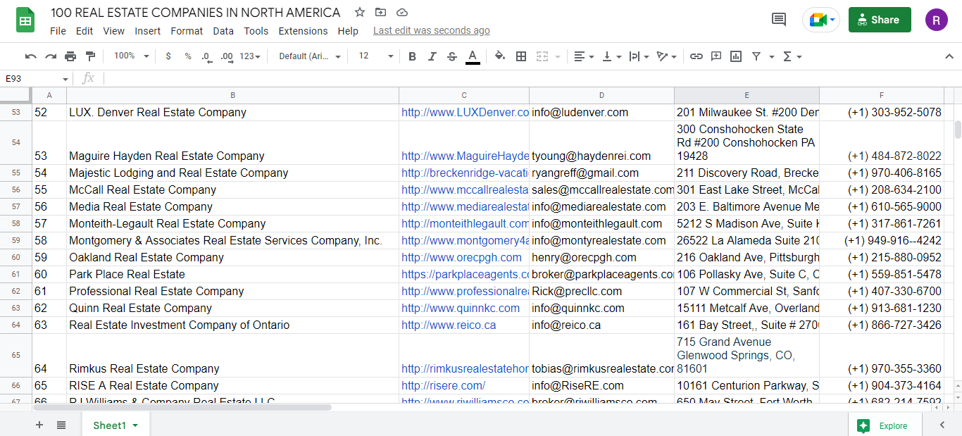Open the Extensions menu
Viewport: 962px width, 436px height.
[303, 31]
